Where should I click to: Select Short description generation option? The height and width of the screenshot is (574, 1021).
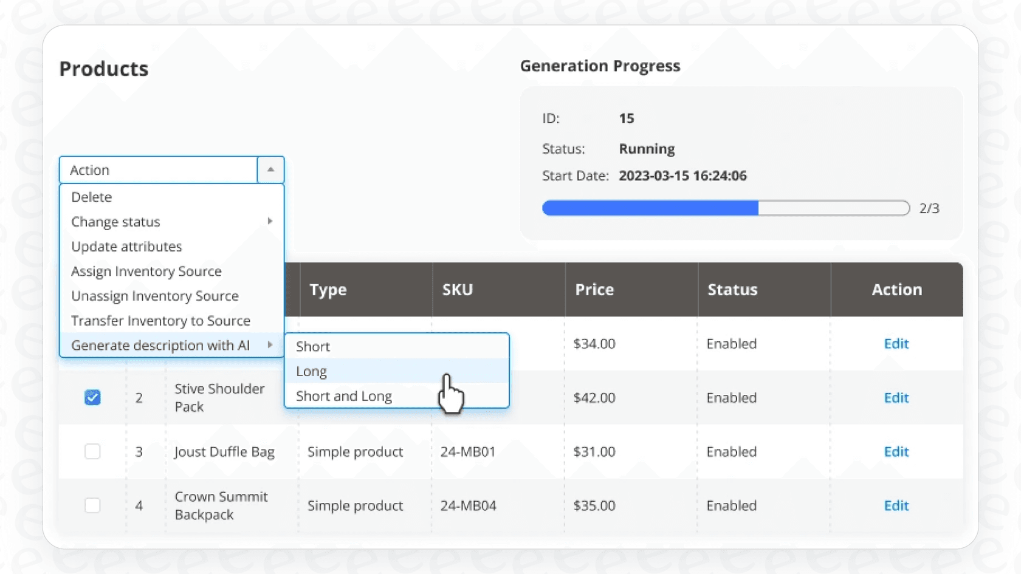312,346
